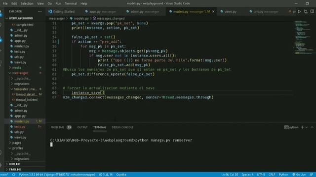Expand messenger migrations folder
The height and width of the screenshot is (177, 316).
pos(25,84)
